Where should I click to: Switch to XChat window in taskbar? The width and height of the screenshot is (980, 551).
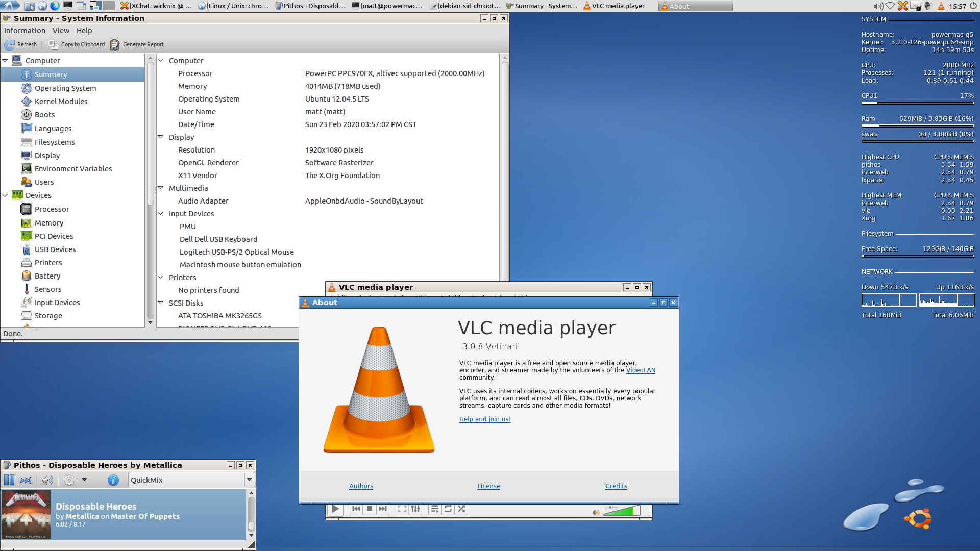click(x=157, y=6)
